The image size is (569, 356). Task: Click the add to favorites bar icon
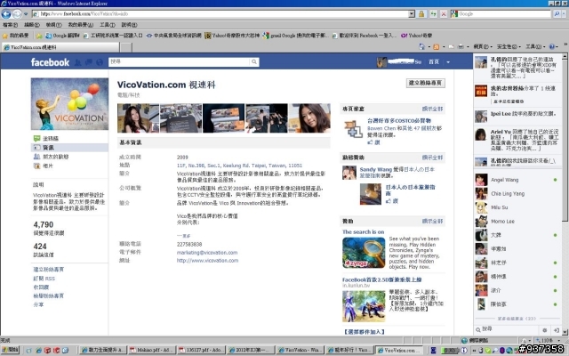39,36
